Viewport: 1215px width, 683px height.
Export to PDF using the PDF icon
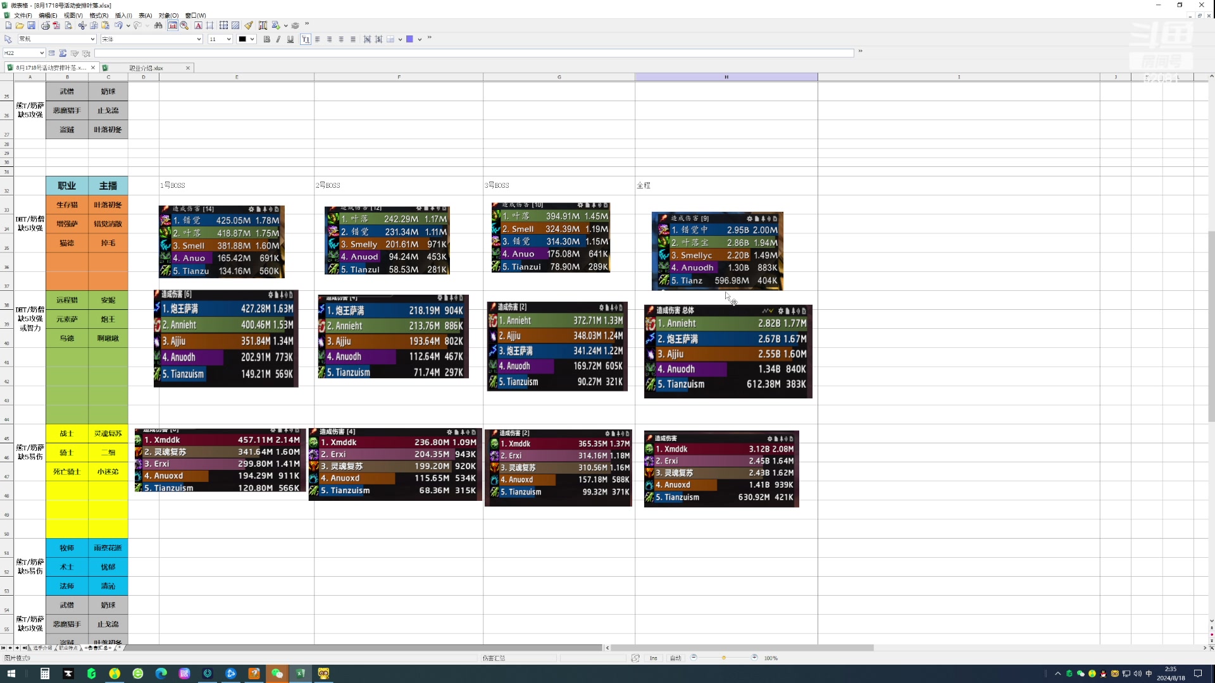point(56,25)
